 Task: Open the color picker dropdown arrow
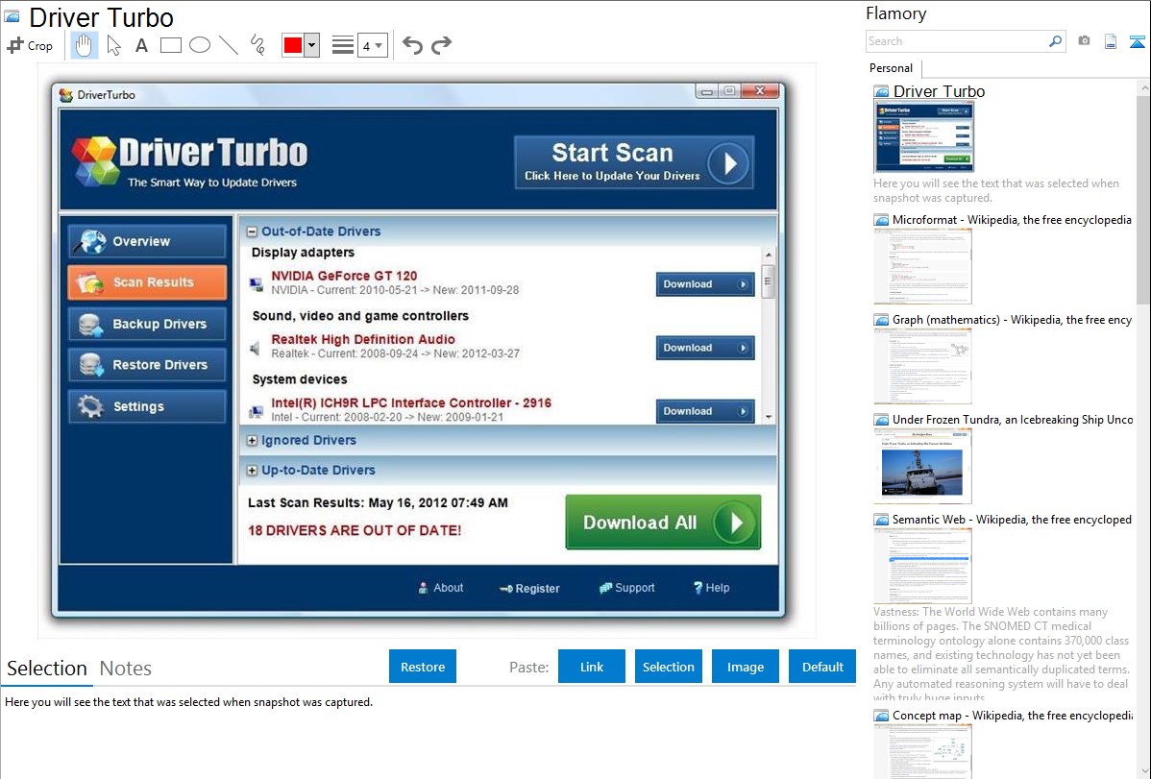pyautogui.click(x=311, y=45)
